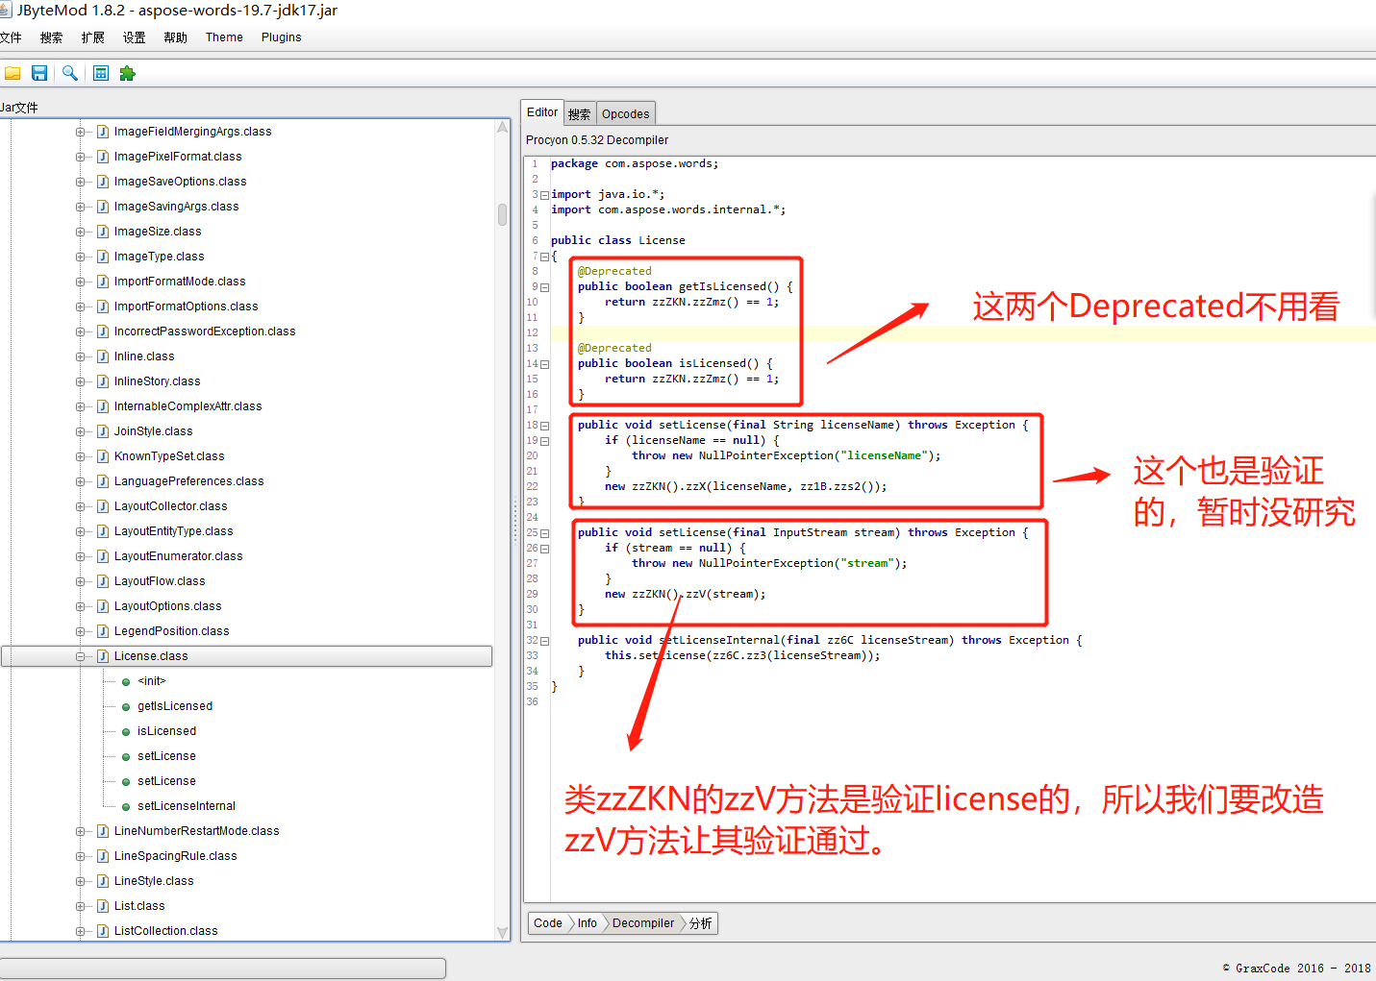This screenshot has height=981, width=1376.
Task: Toggle code fold at line 18
Action: click(544, 426)
